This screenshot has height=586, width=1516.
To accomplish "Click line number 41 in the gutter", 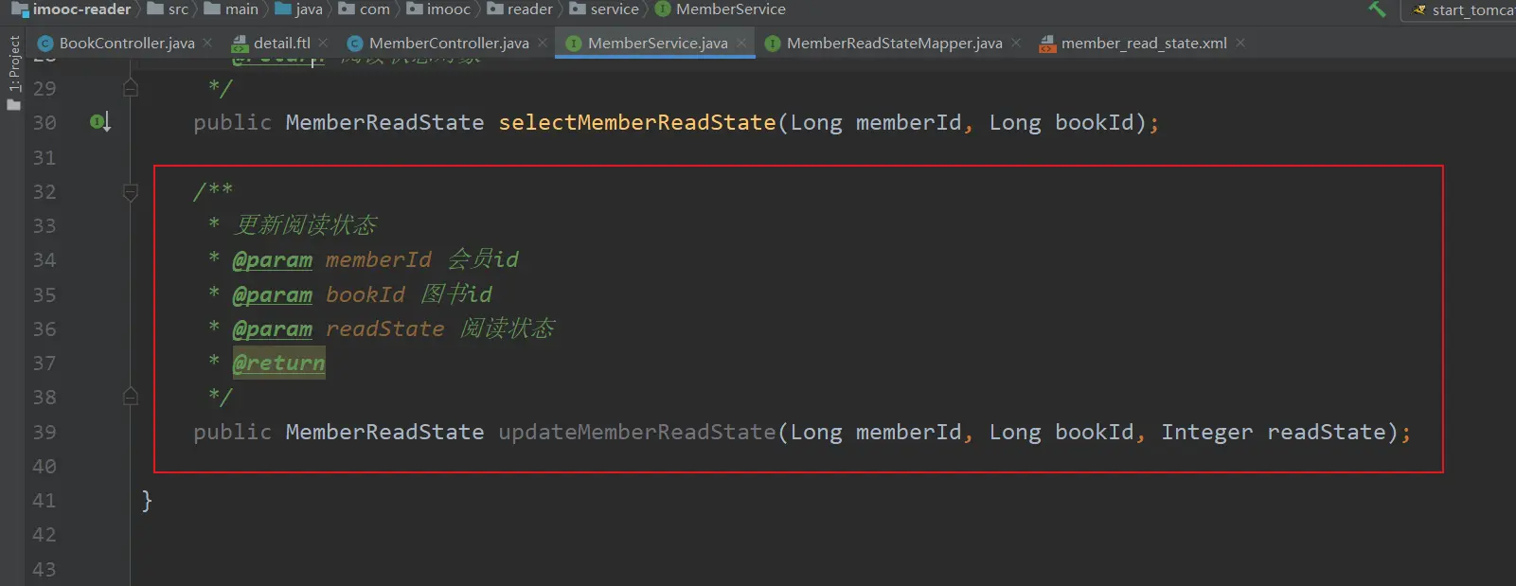I will click(45, 501).
